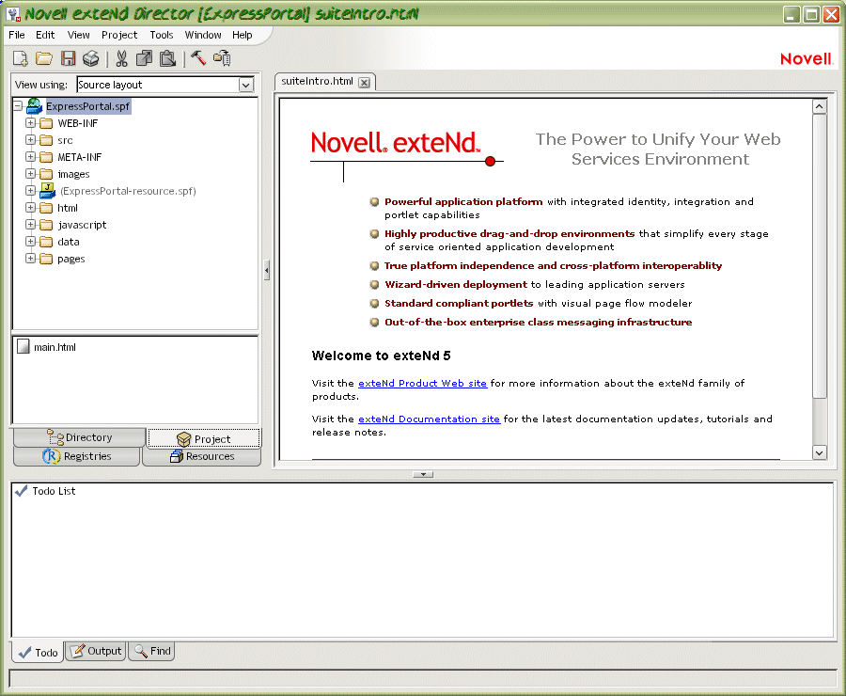Switch to the Find tab
Viewport: 846px width, 696px height.
(151, 651)
